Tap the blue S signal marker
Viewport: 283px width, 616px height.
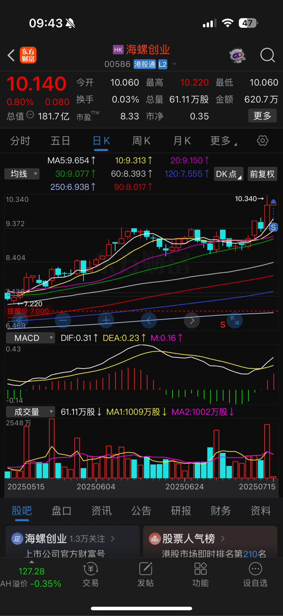[273, 228]
